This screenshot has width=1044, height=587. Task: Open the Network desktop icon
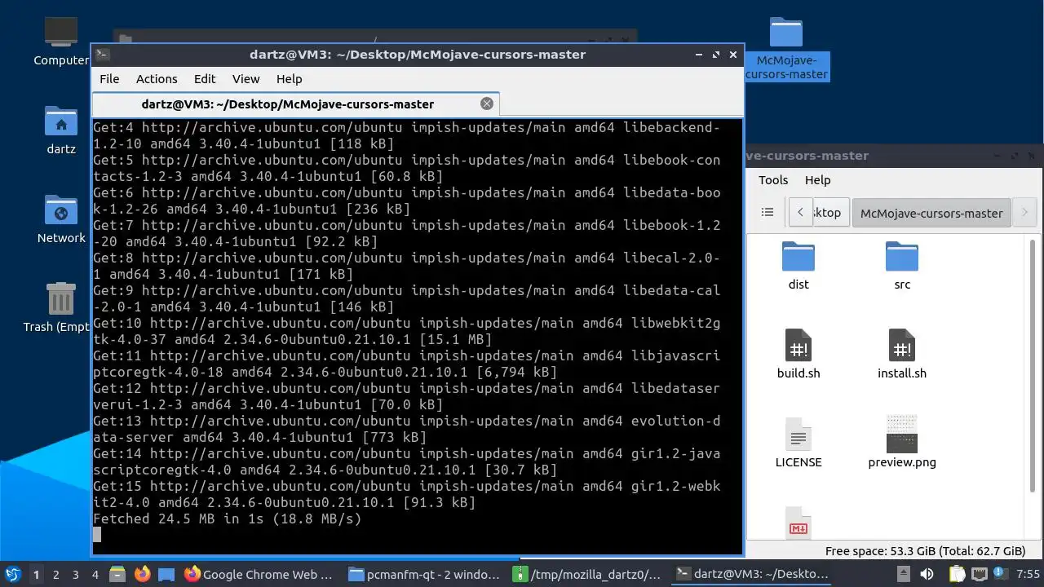coord(61,219)
